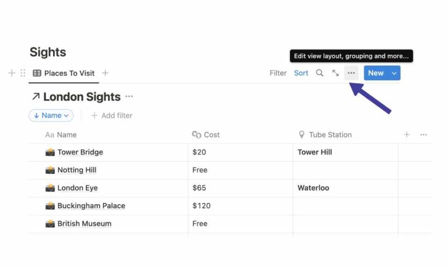Click plus icon to add a view

pyautogui.click(x=105, y=73)
